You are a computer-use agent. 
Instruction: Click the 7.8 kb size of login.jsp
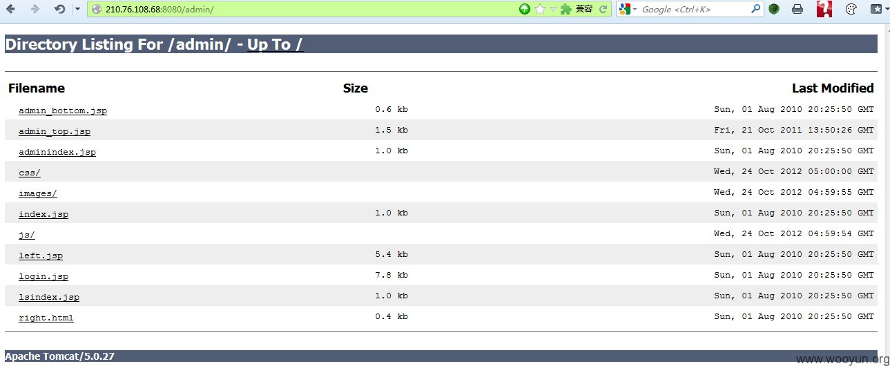pos(391,275)
